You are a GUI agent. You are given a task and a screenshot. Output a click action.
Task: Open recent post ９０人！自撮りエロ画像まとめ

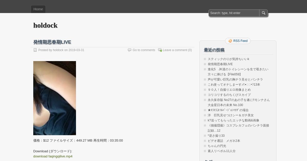(x=229, y=90)
